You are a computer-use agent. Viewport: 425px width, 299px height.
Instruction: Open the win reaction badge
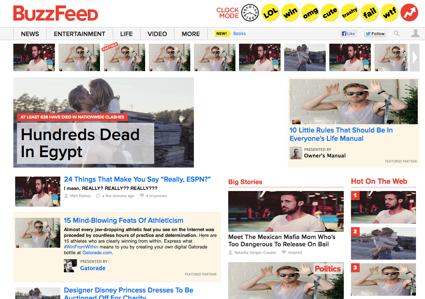290,13
